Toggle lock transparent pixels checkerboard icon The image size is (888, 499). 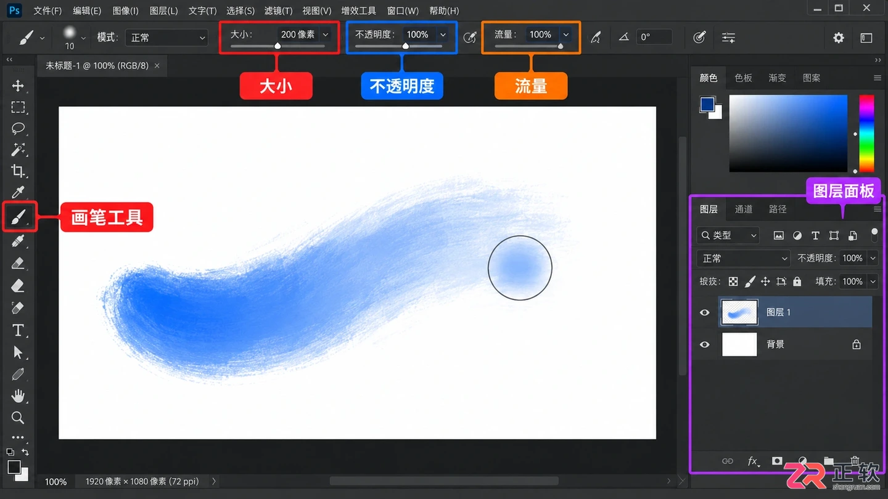(x=733, y=282)
